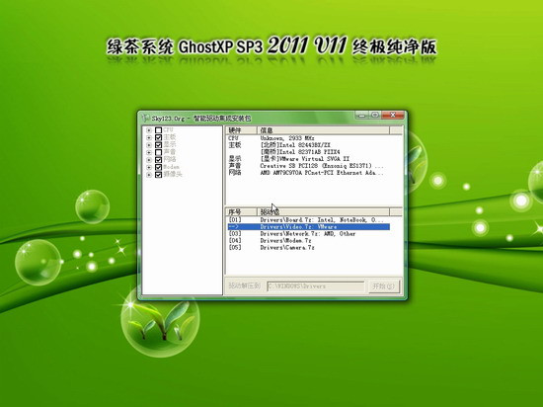Uncheck the 网络 checkbox

[x=158, y=160]
